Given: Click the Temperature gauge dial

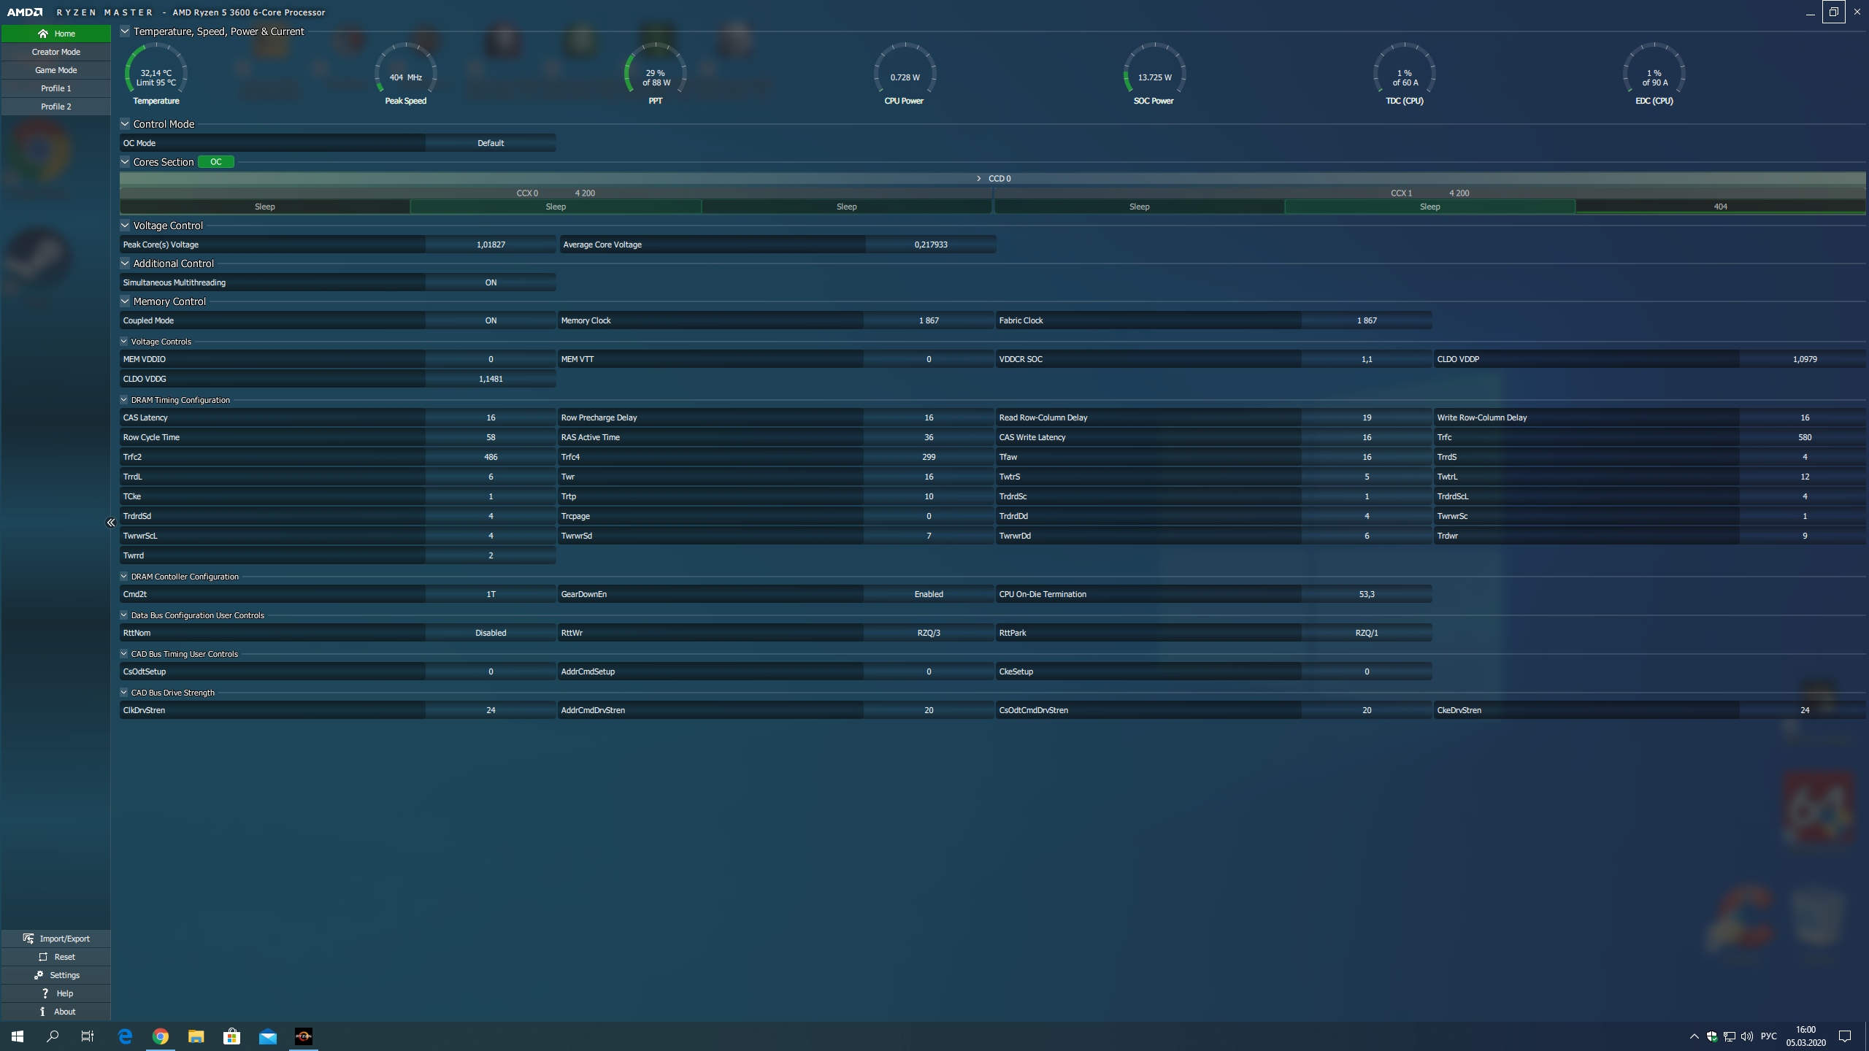Looking at the screenshot, I should coord(156,73).
